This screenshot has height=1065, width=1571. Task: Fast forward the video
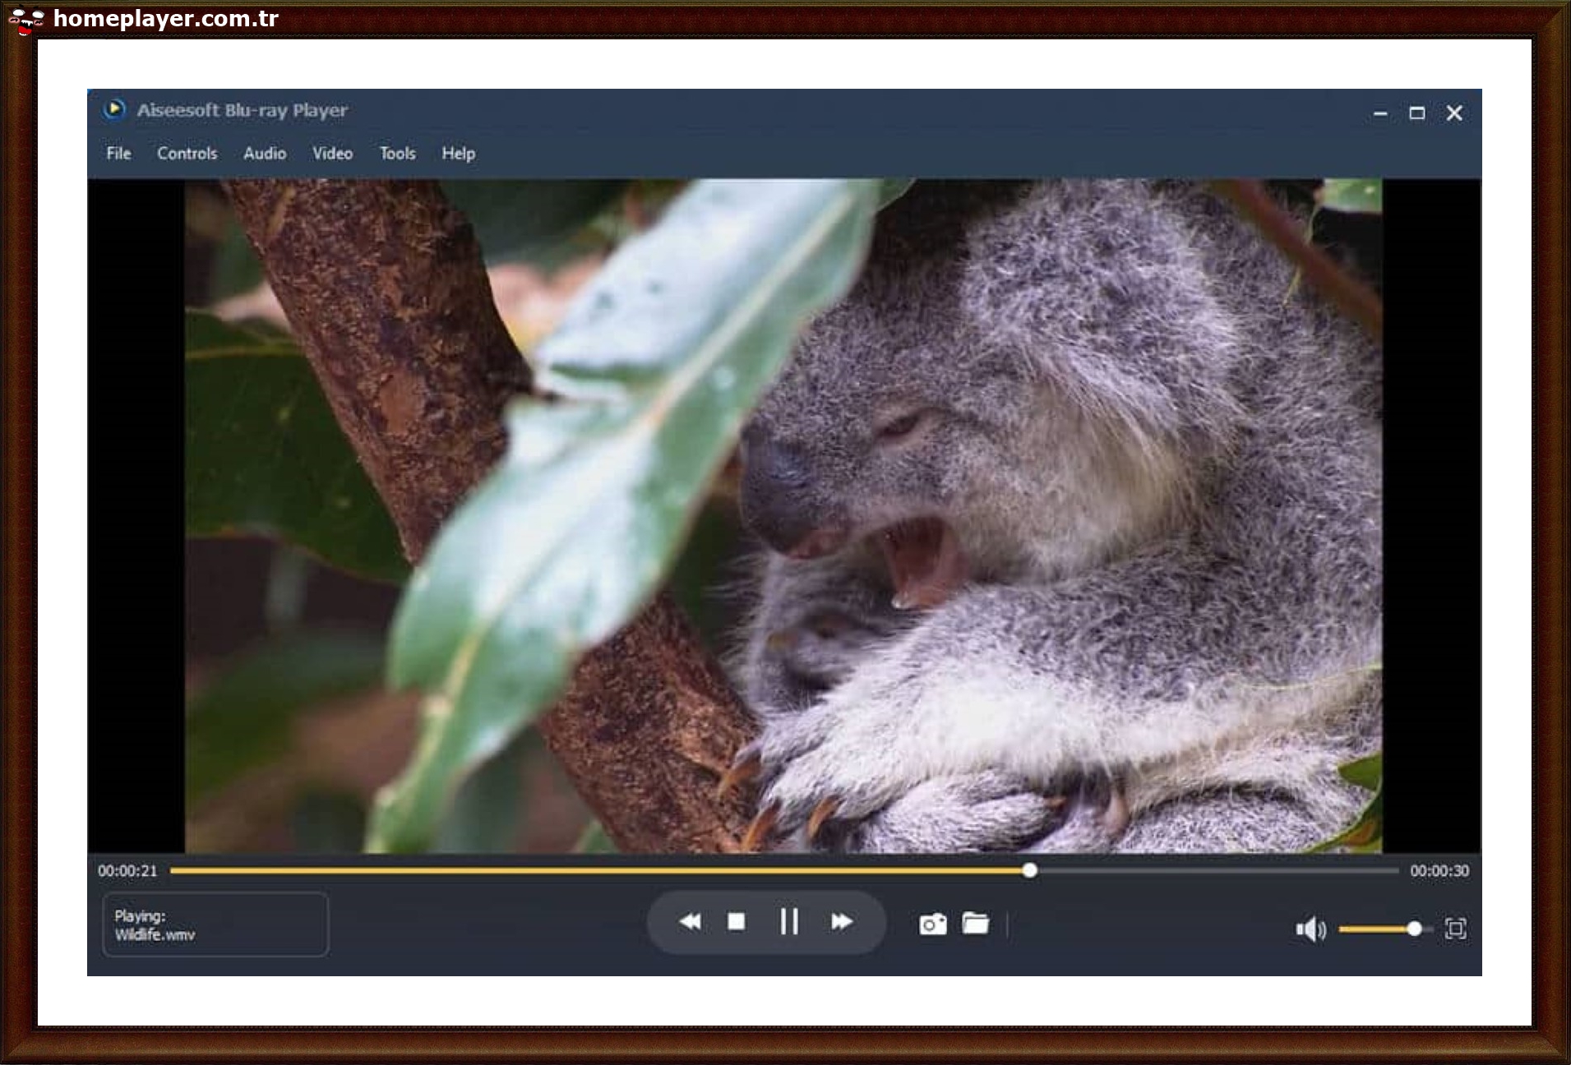tap(841, 922)
